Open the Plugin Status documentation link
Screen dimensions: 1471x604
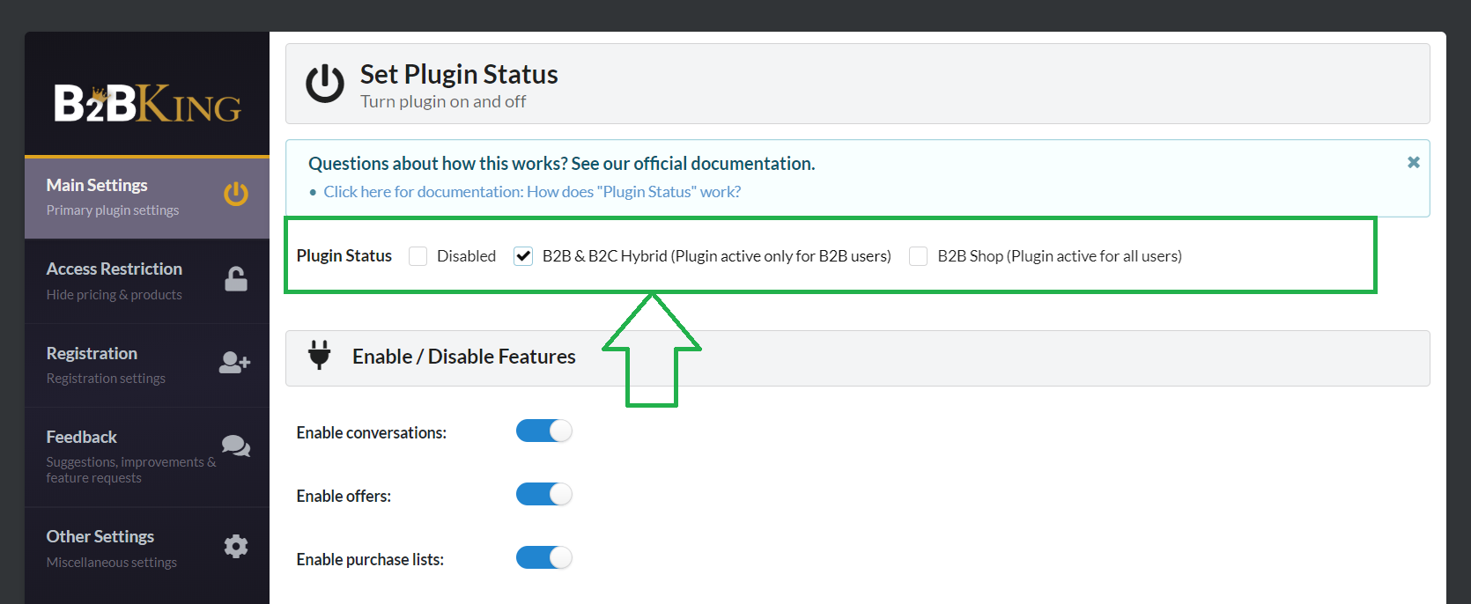click(x=532, y=192)
